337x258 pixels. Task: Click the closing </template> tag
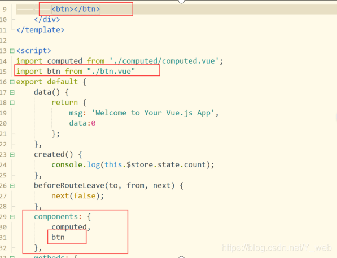point(41,30)
